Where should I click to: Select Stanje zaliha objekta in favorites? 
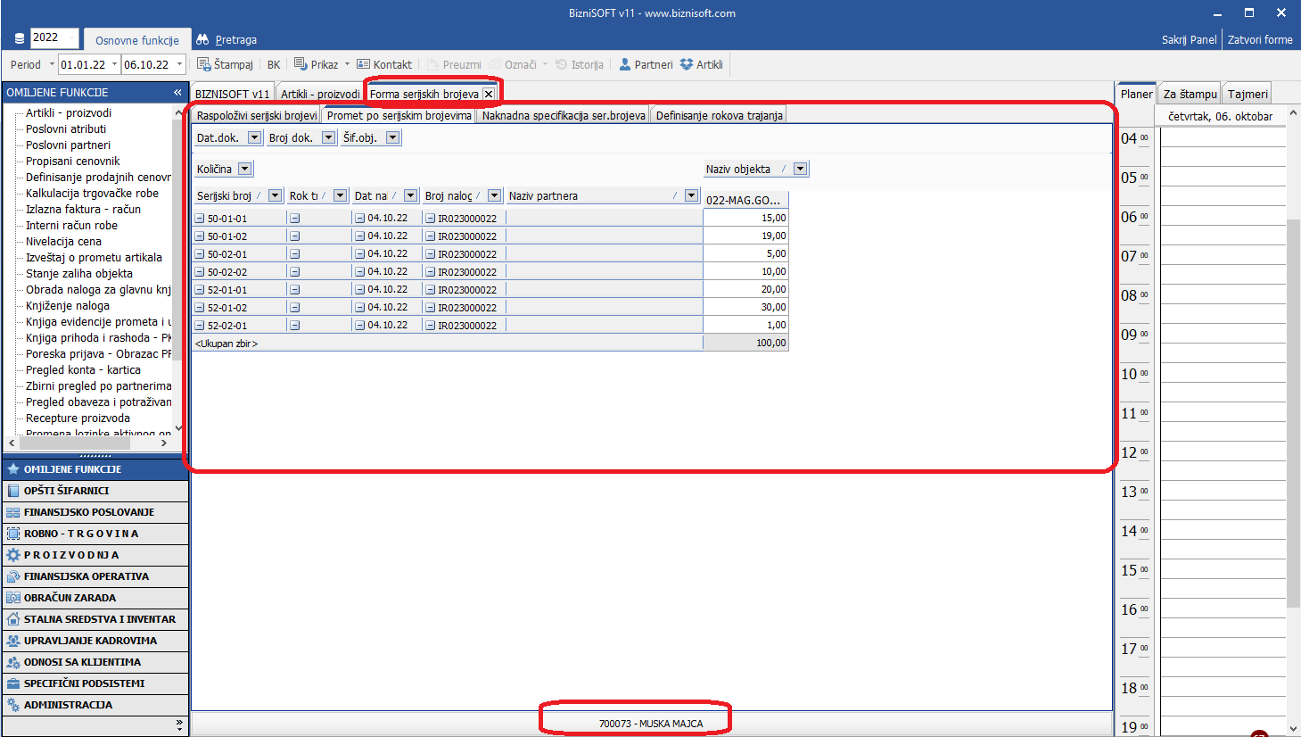78,274
